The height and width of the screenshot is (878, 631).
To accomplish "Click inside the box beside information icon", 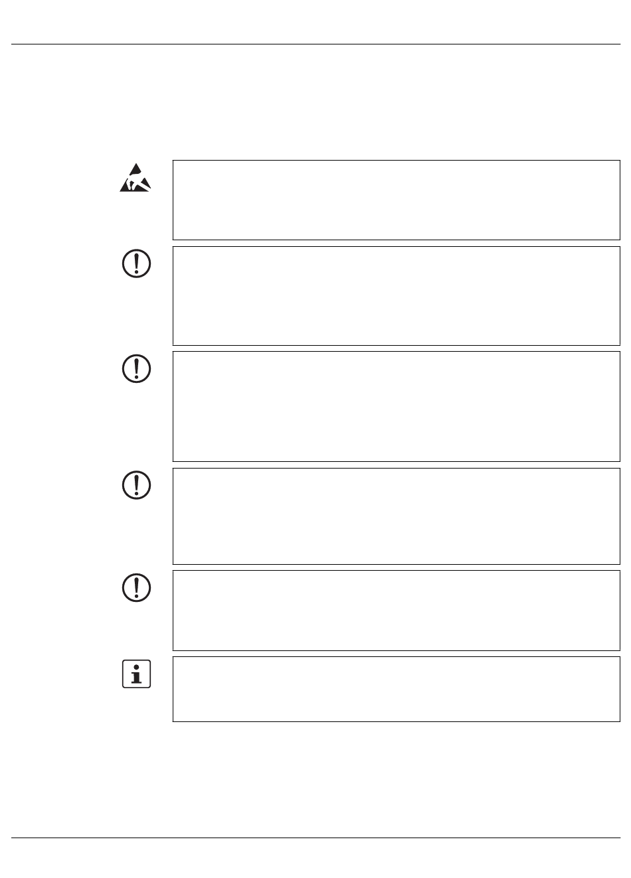I will tap(396, 690).
